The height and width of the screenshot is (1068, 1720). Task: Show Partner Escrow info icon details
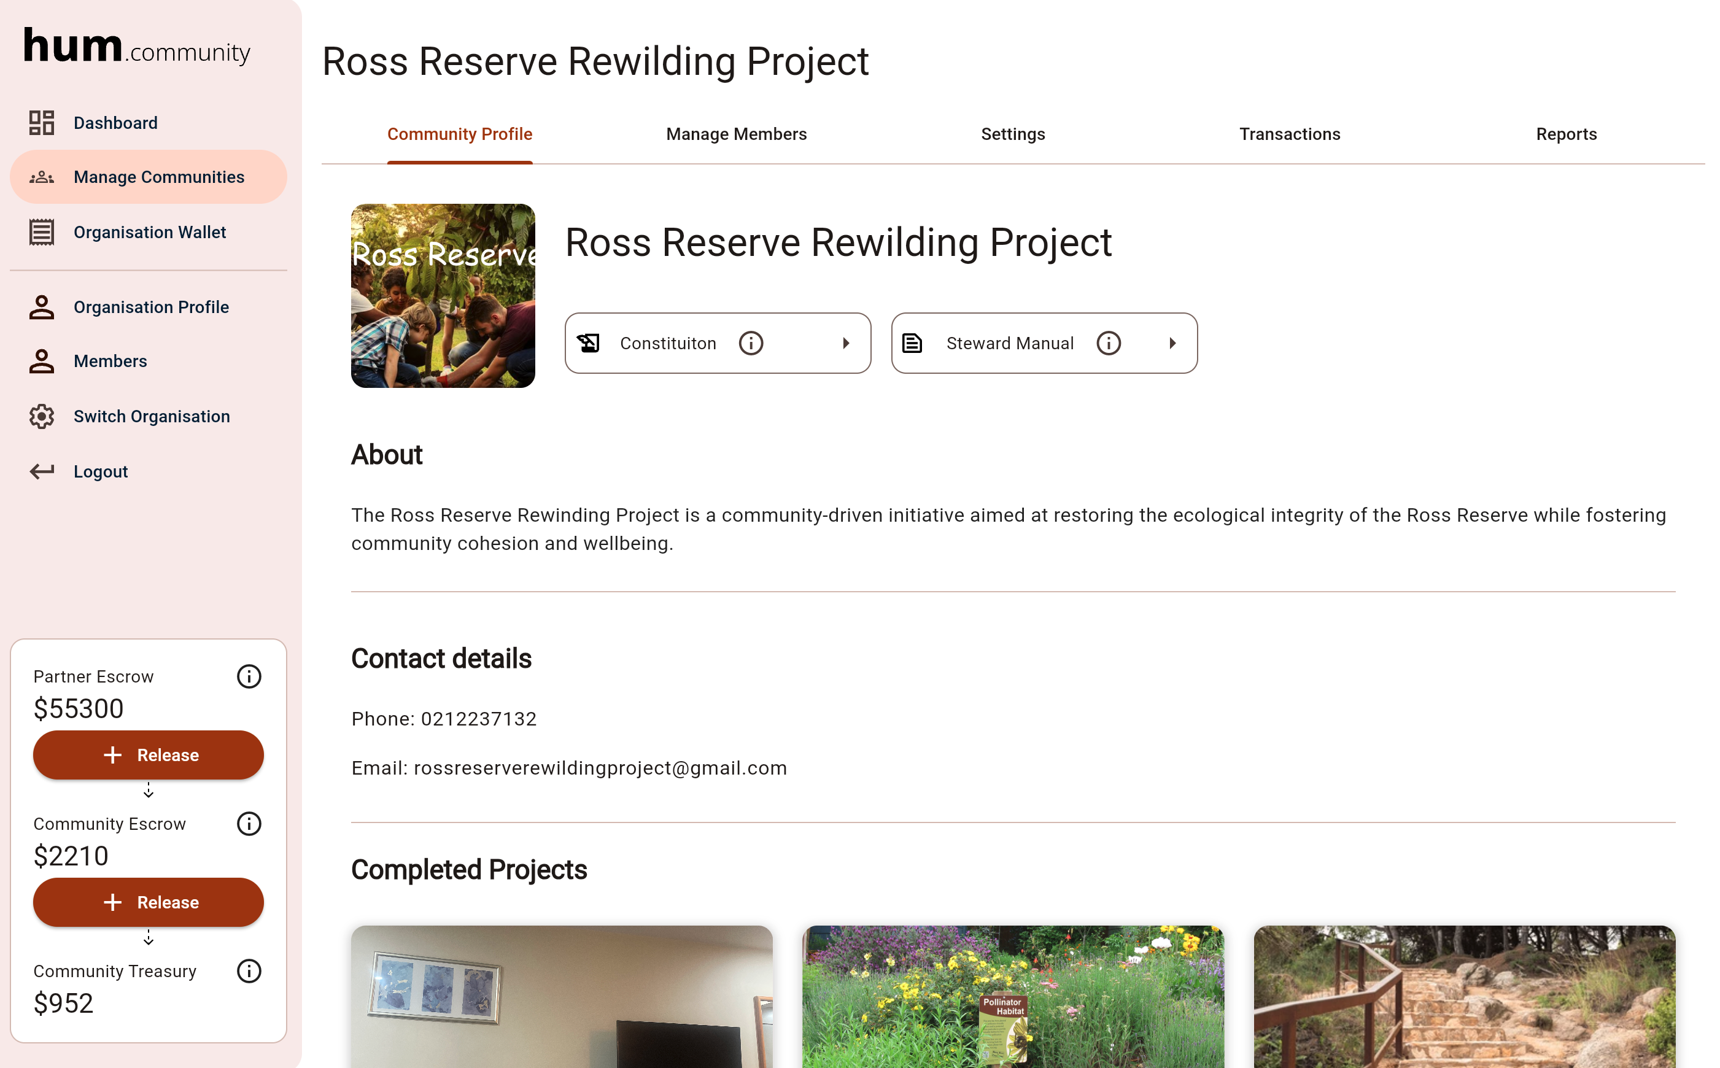coord(249,676)
